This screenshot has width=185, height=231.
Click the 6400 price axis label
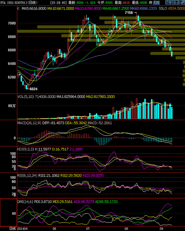(12, 64)
